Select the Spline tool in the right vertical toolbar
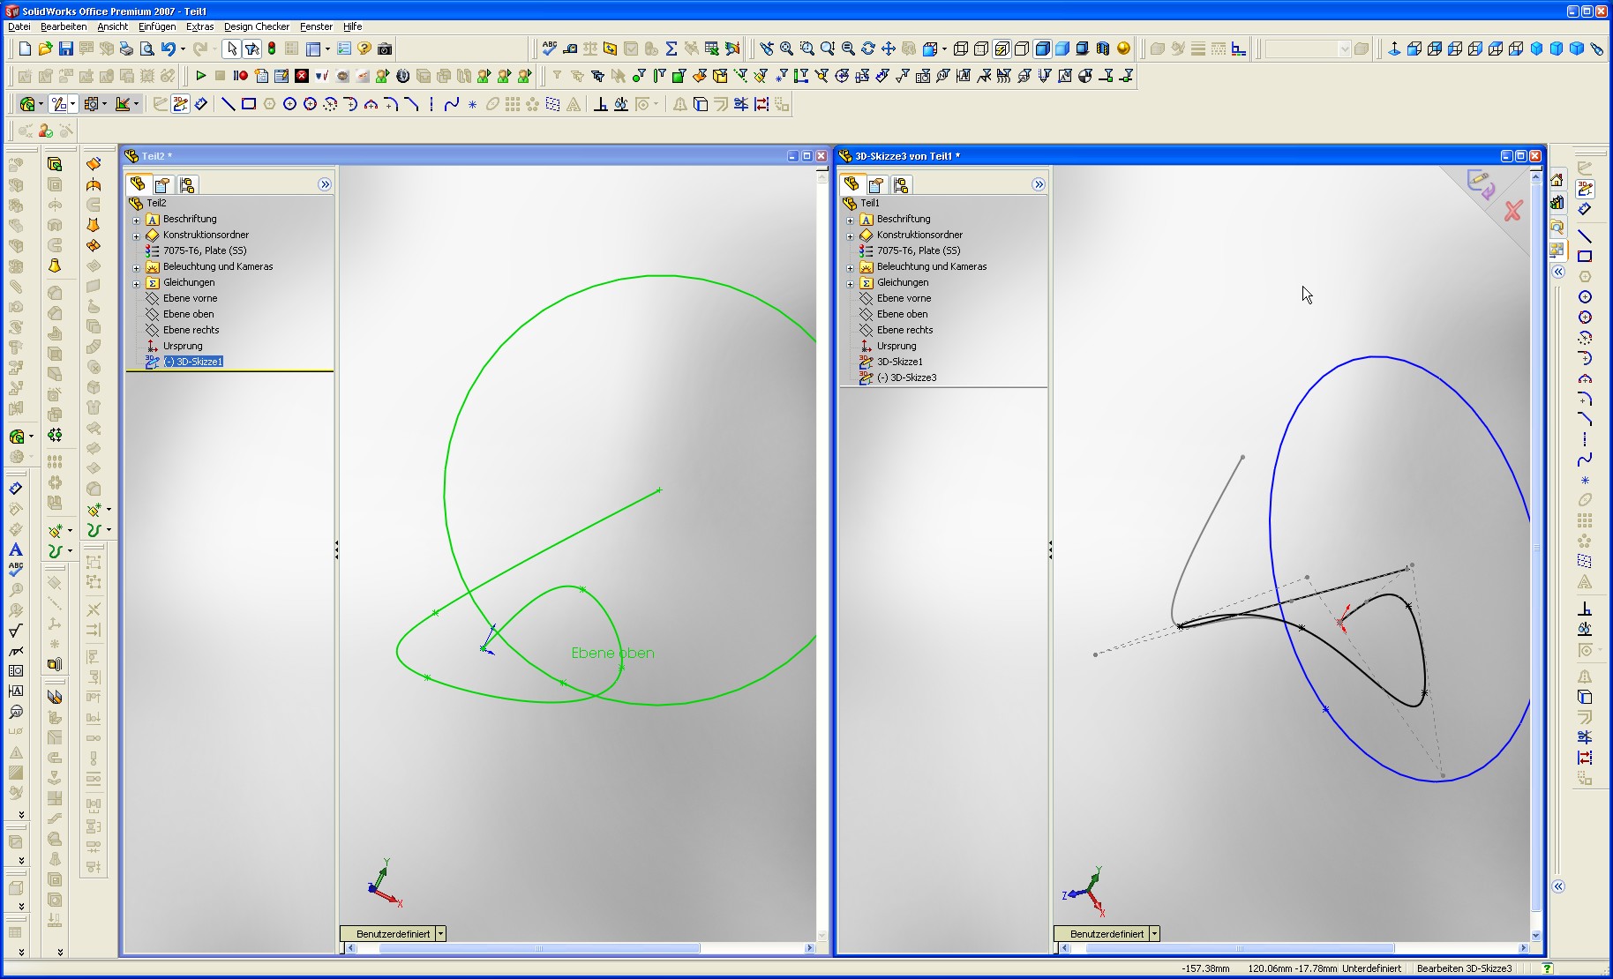1613x979 pixels. [x=1585, y=460]
